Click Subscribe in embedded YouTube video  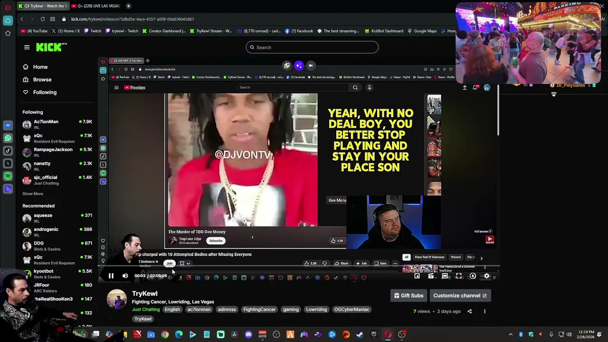click(216, 241)
